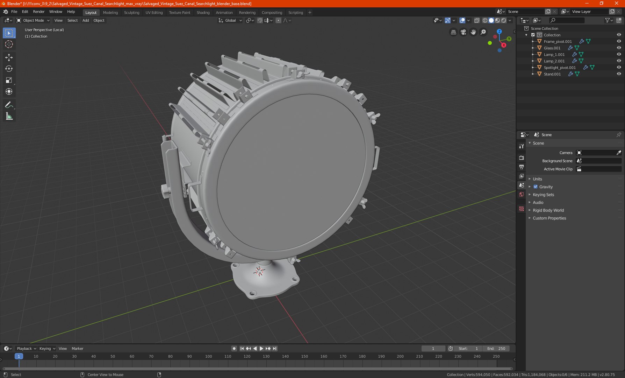Choose the Scale tool

pos(9,80)
